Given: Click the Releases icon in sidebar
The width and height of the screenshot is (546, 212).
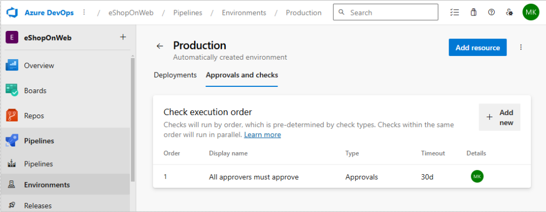Looking at the screenshot, I should click(12, 206).
